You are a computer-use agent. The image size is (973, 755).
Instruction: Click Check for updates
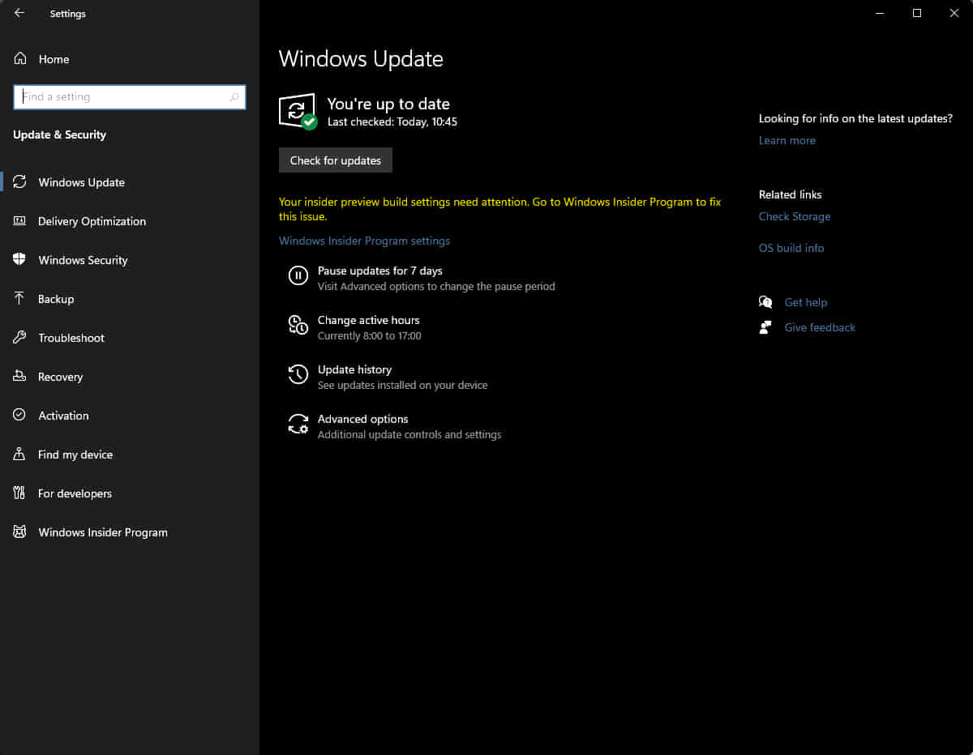335,160
